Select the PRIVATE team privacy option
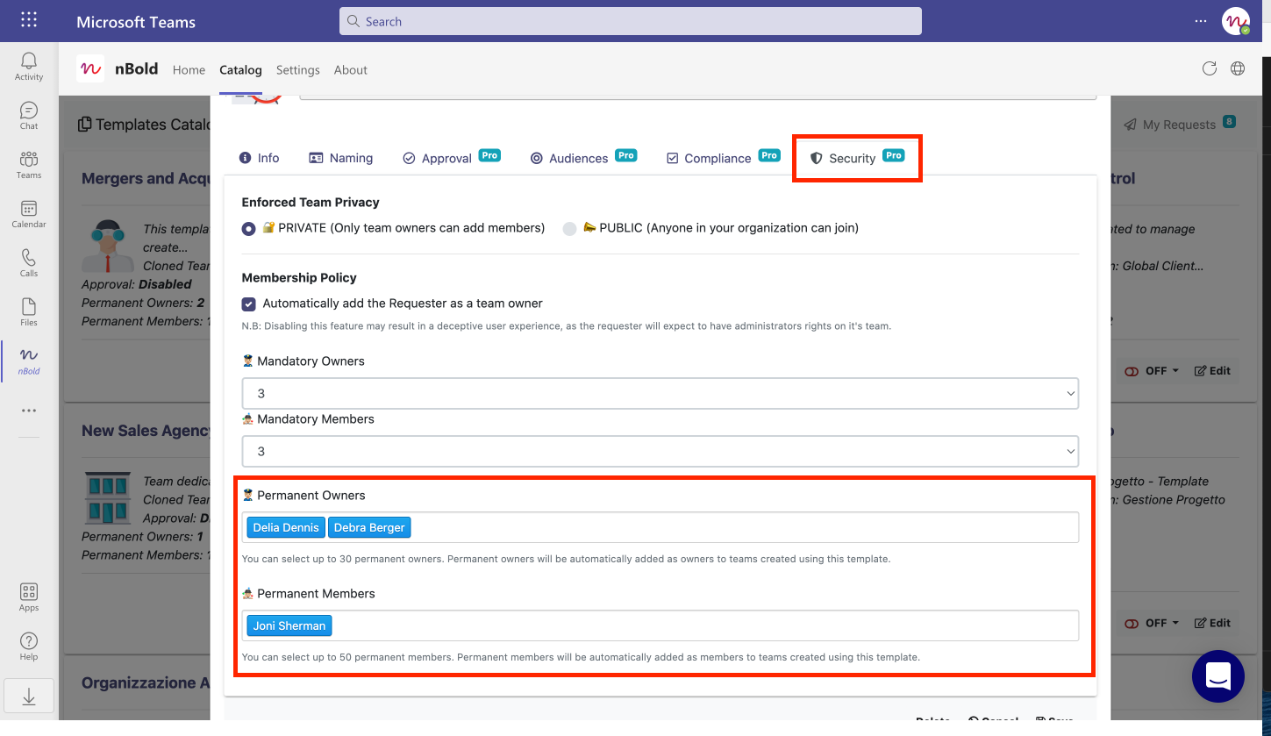Screen dimensions: 1271x736 click(x=249, y=228)
